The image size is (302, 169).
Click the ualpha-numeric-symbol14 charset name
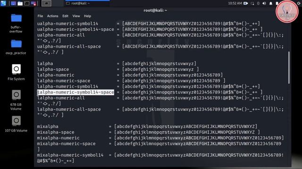(67, 23)
